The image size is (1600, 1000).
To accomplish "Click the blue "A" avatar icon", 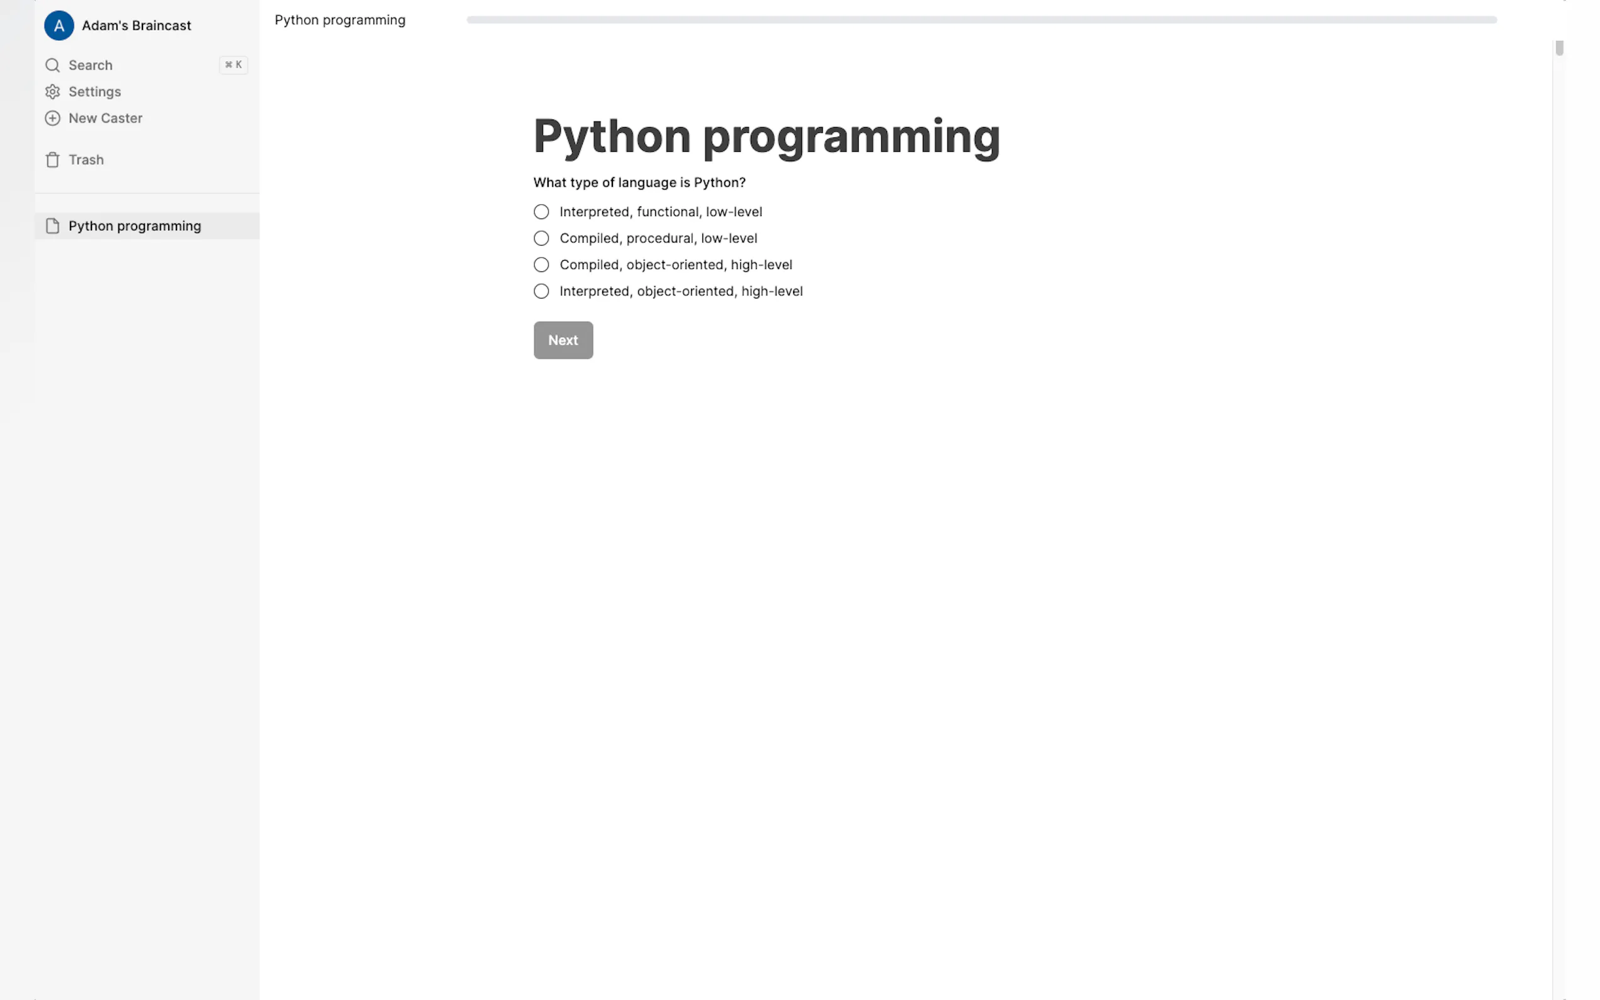I will (x=59, y=26).
